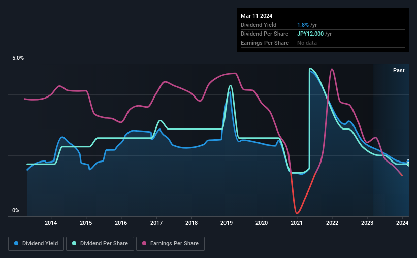Viewport: 417px width, 258px height.
Task: Click the 2017 x-axis label
Action: tap(156, 223)
